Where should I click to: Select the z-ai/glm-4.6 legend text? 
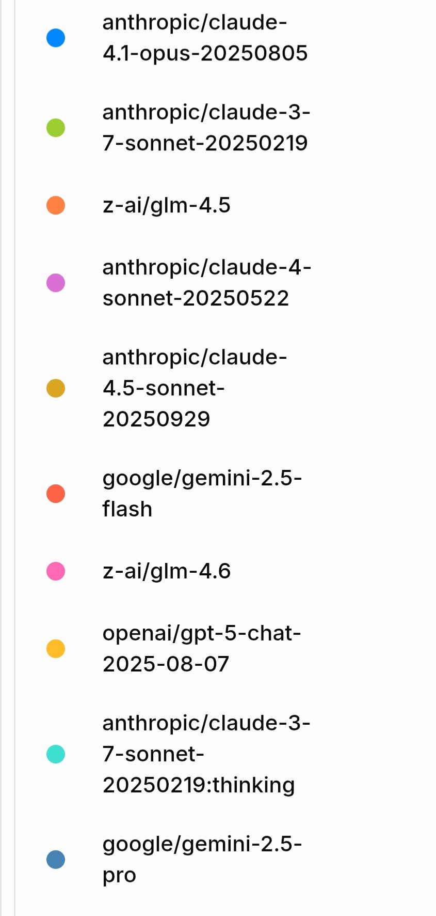tap(166, 571)
